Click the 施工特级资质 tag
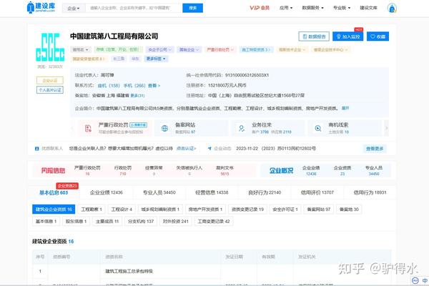This screenshot has height=286, width=429. coord(256,49)
